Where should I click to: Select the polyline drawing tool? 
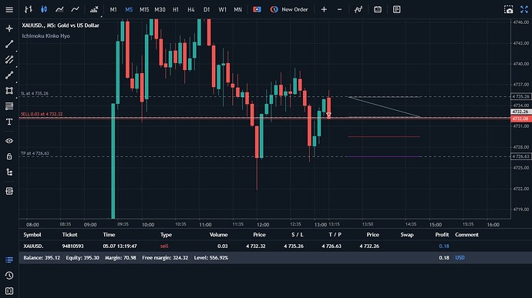pyautogui.click(x=9, y=75)
